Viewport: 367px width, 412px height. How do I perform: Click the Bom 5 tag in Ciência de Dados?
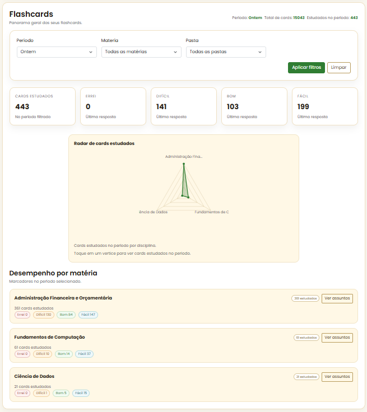coord(61,393)
